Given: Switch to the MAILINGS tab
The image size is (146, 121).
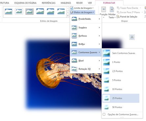Looking at the screenshot, I should 66,3.
